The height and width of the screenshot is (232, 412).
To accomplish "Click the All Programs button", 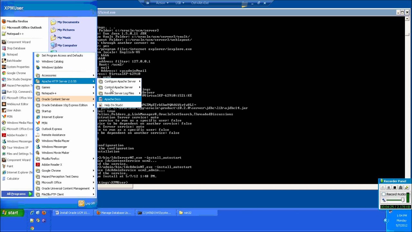I will 17,194.
